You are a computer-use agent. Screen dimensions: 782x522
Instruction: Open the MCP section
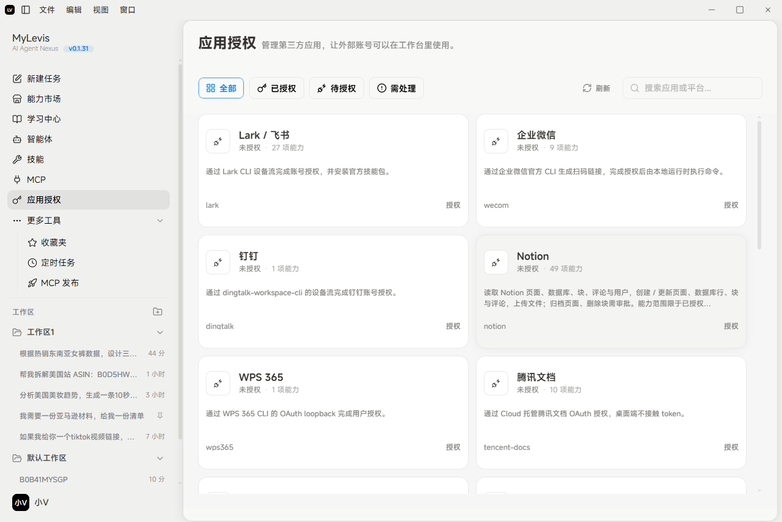tap(89, 180)
